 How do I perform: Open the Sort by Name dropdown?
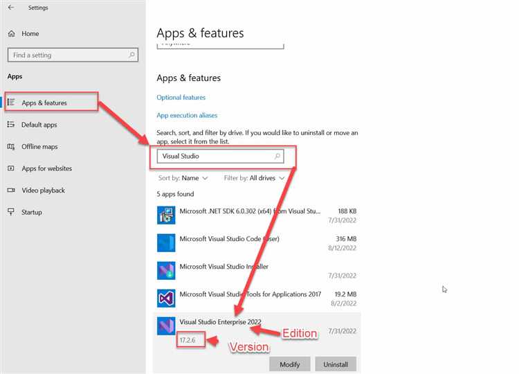pyautogui.click(x=183, y=178)
